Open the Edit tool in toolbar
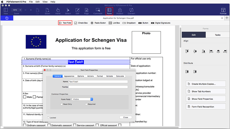This screenshot has height=129, width=230. click(77, 11)
